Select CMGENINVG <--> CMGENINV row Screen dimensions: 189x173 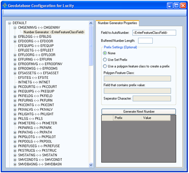[x=39, y=28]
